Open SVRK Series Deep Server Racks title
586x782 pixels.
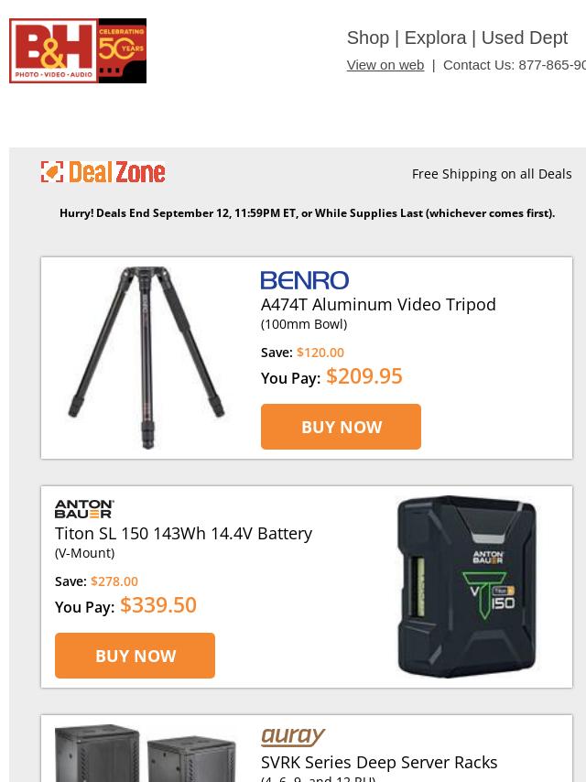[379, 763]
